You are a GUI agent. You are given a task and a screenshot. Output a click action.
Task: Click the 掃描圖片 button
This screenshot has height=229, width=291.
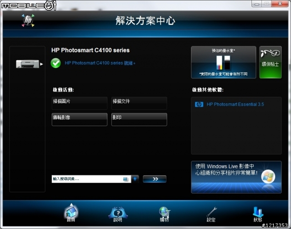[x=80, y=103]
